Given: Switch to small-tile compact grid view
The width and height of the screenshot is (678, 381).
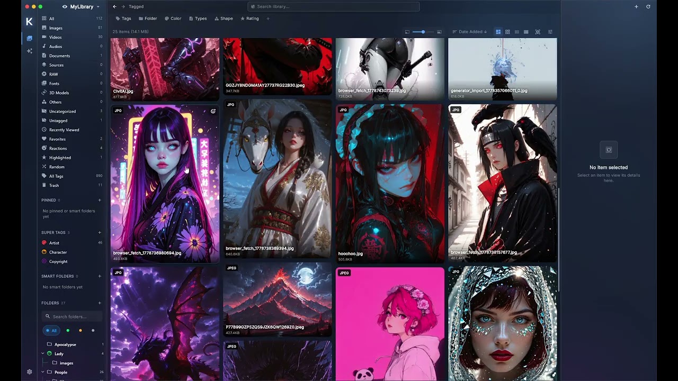Looking at the screenshot, I should [516, 32].
